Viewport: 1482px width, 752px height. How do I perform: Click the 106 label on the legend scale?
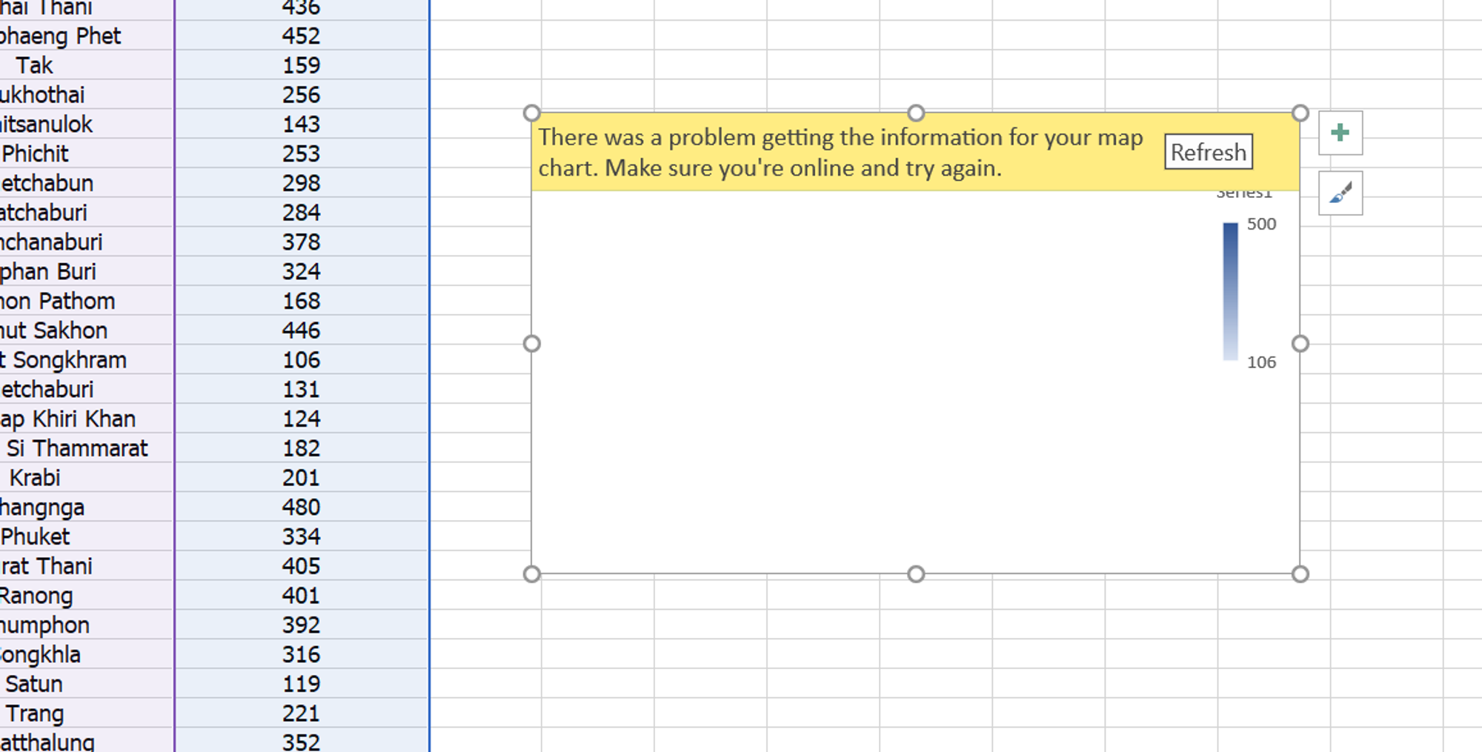point(1261,362)
